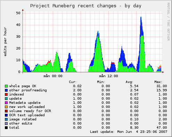Click the y-axis label 30
Image resolution: width=172 pixels, height=137 pixels.
[18, 37]
